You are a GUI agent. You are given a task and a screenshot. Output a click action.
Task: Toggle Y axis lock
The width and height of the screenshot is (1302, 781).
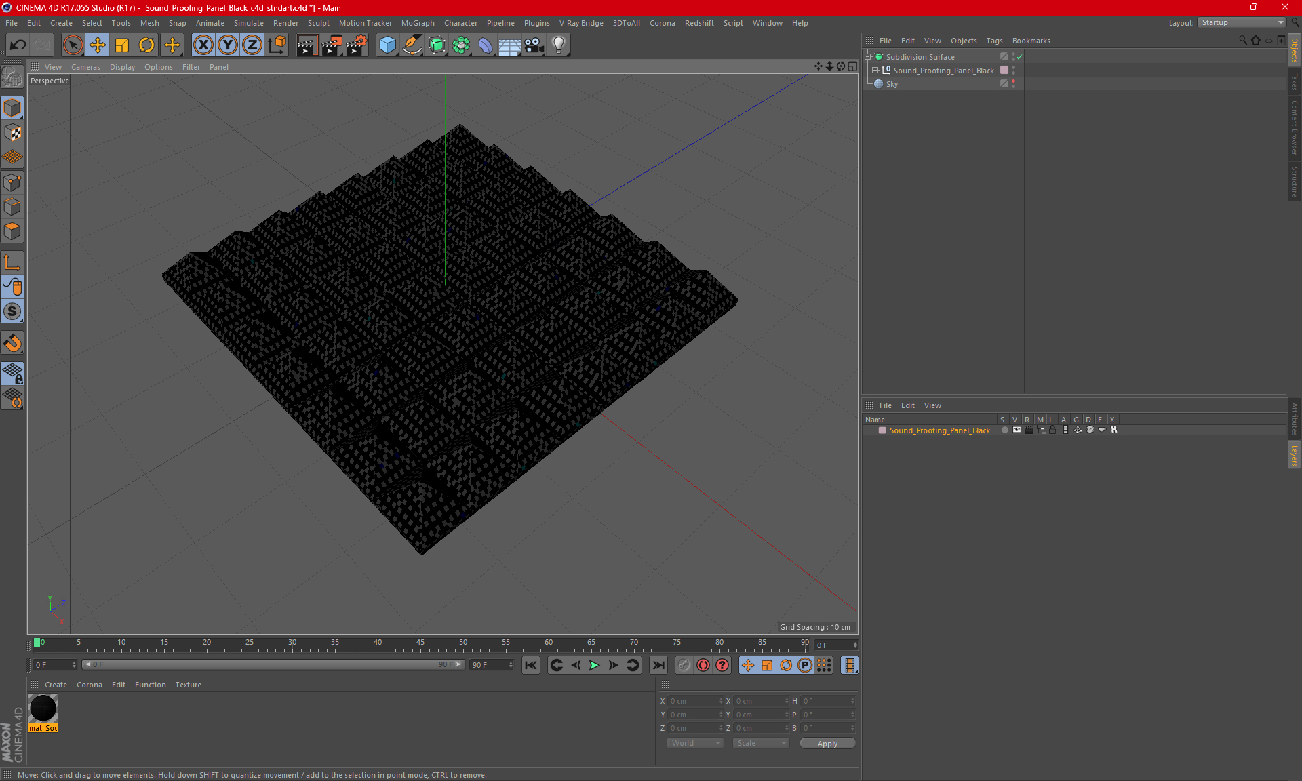coord(228,45)
